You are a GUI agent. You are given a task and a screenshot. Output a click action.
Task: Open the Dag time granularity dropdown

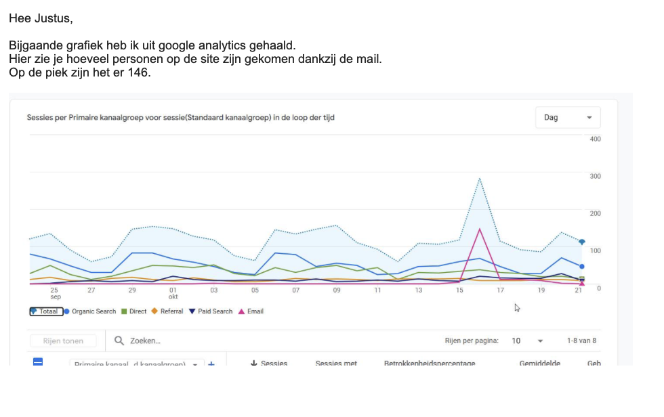[x=568, y=118]
